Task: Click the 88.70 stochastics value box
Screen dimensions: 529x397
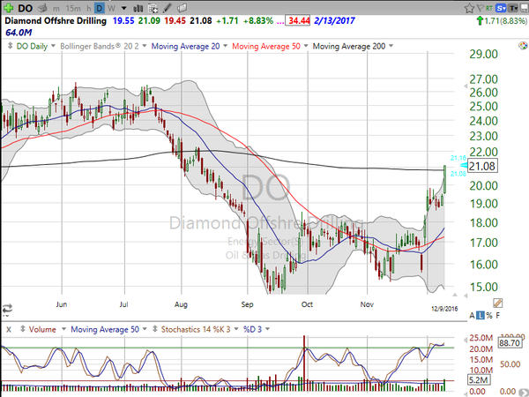Action: (510, 343)
